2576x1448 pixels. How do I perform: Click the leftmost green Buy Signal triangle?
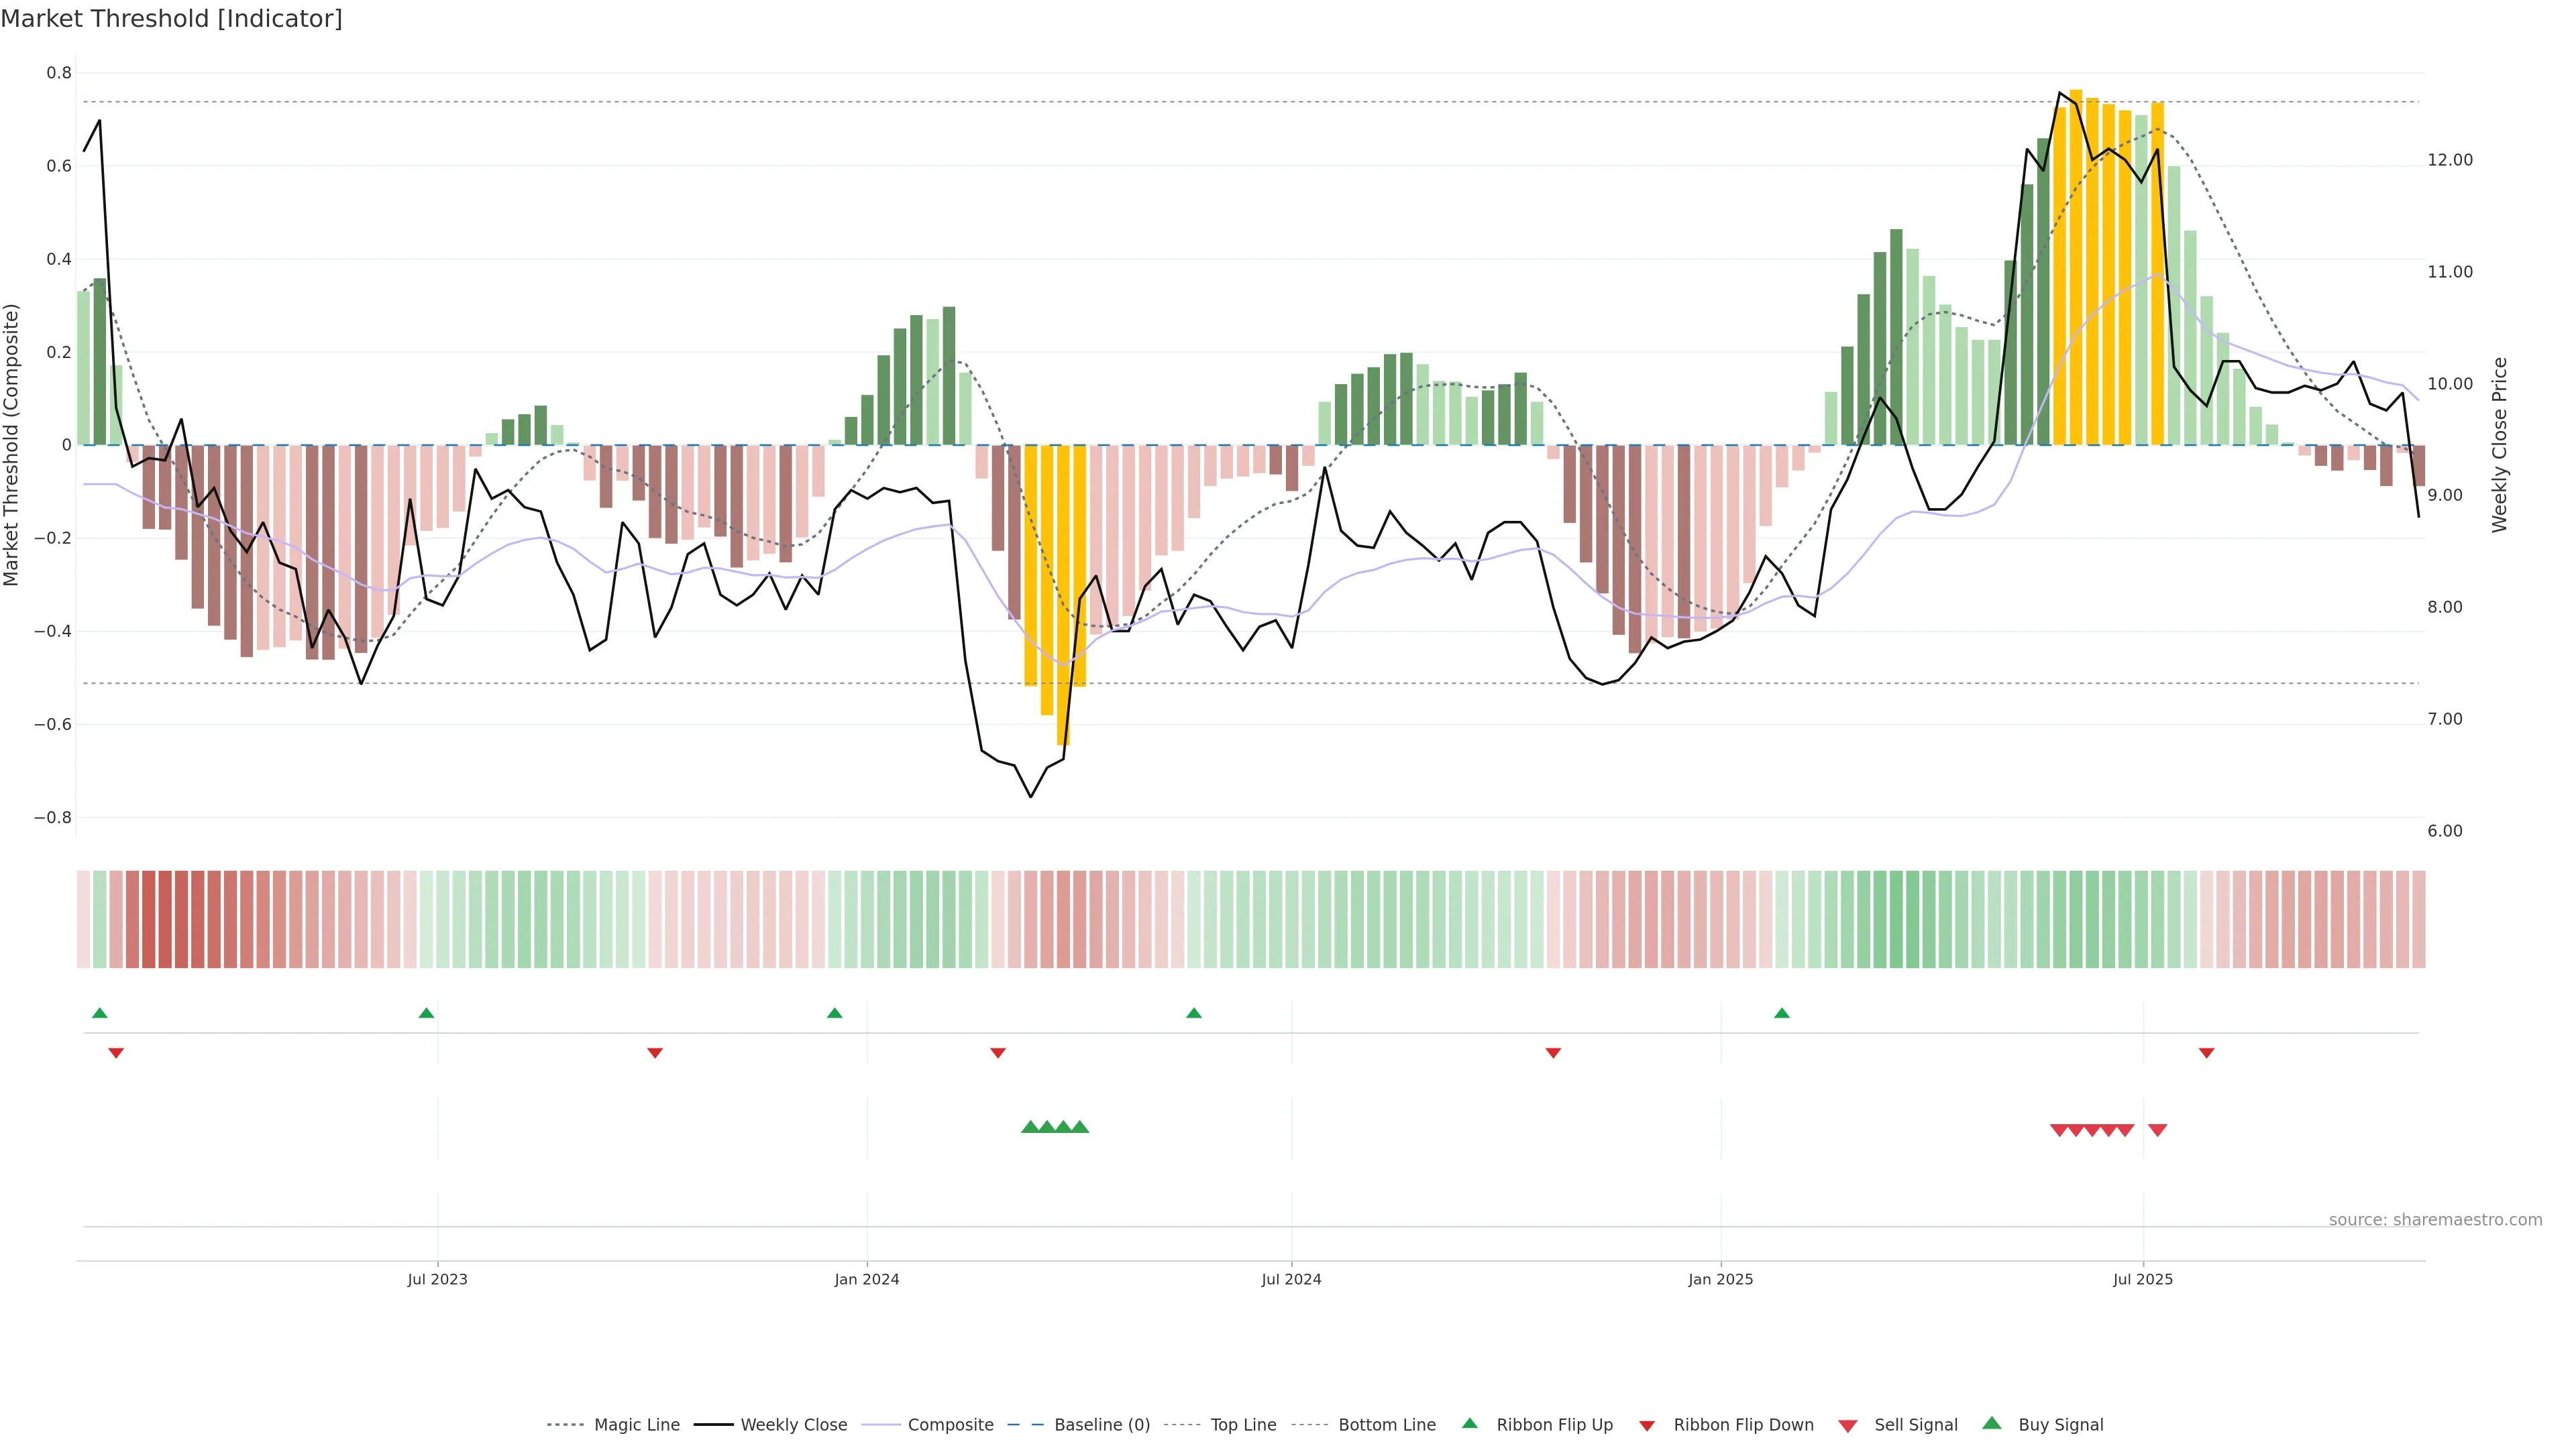1030,1127
